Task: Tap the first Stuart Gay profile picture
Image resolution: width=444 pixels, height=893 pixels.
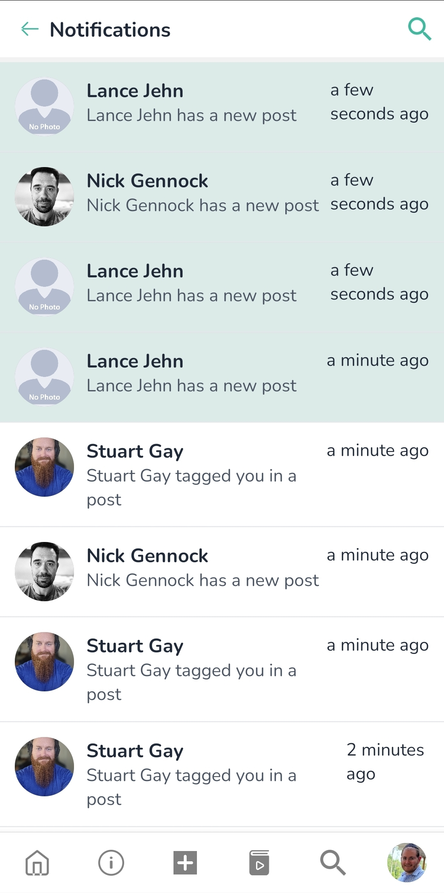Action: point(44,467)
